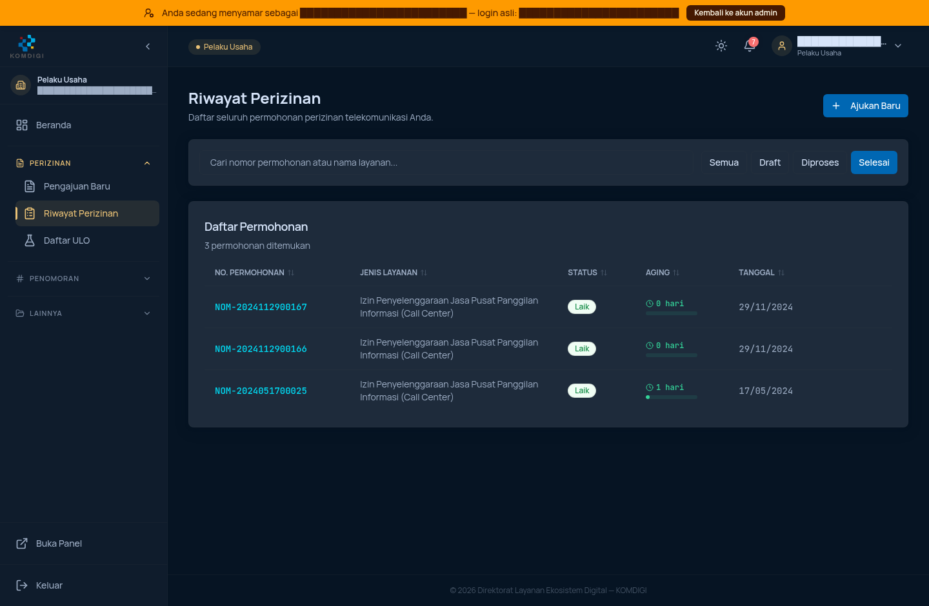929x606 pixels.
Task: Click Laik status of NOM-2024112900167
Action: (582, 307)
